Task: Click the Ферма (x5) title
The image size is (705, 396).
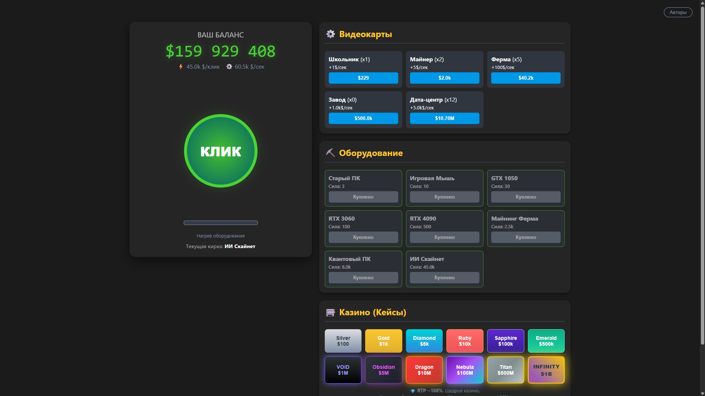Action: click(506, 59)
